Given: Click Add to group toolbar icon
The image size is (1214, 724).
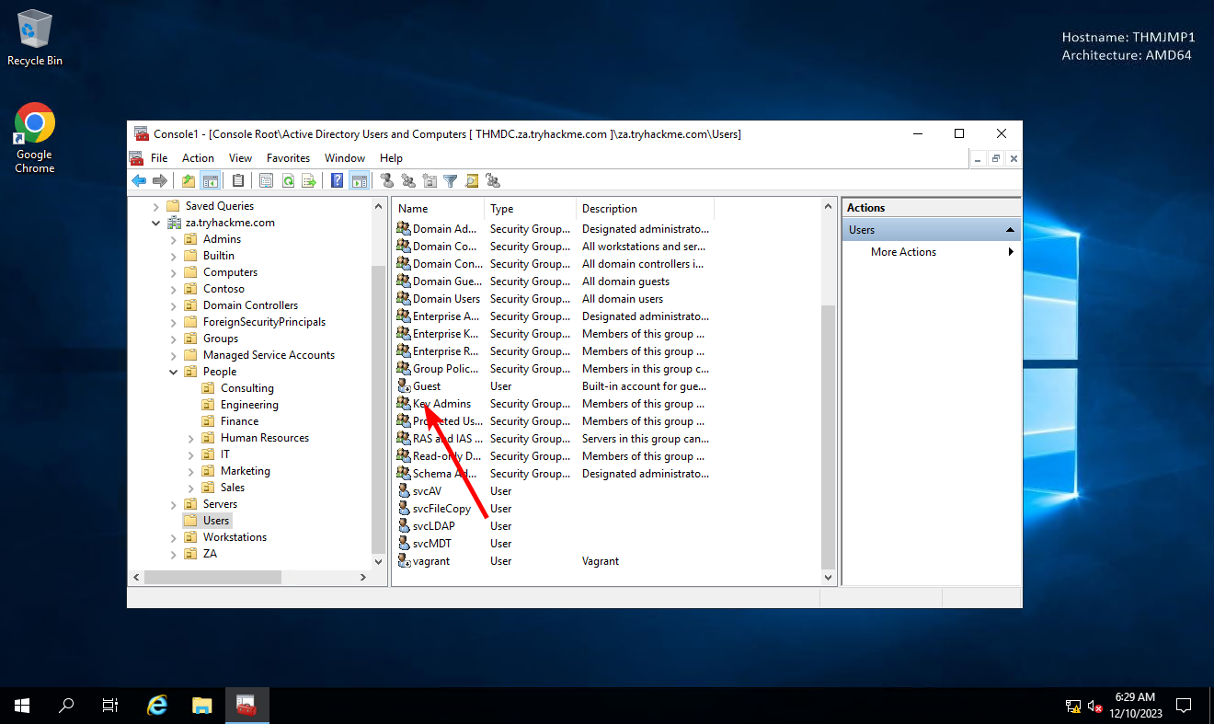Looking at the screenshot, I should coord(493,181).
